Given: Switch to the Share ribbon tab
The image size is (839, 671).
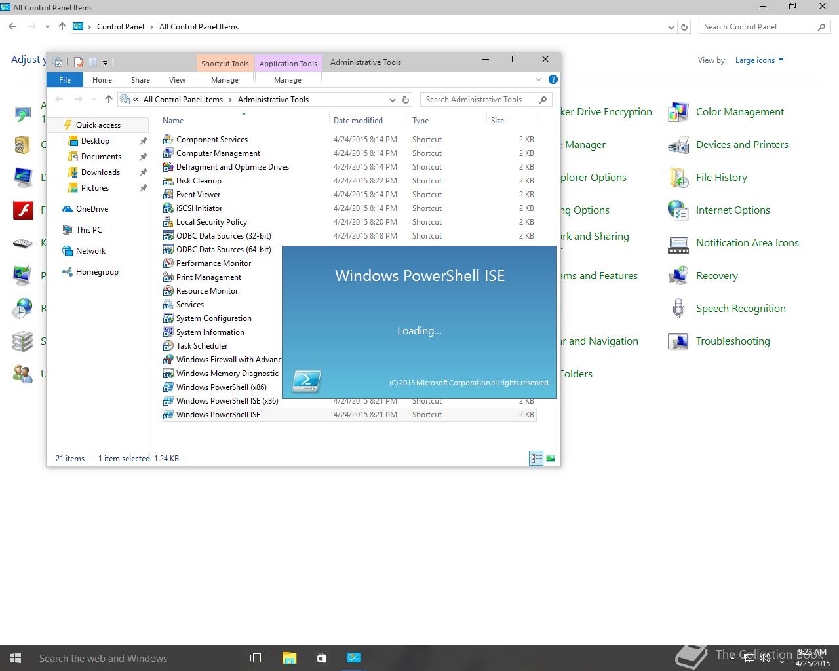Looking at the screenshot, I should pyautogui.click(x=140, y=80).
